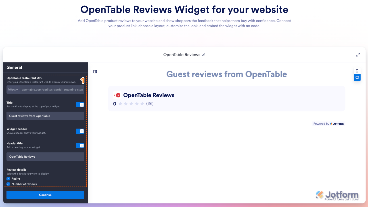Switch to mobile preview mode

pyautogui.click(x=357, y=71)
